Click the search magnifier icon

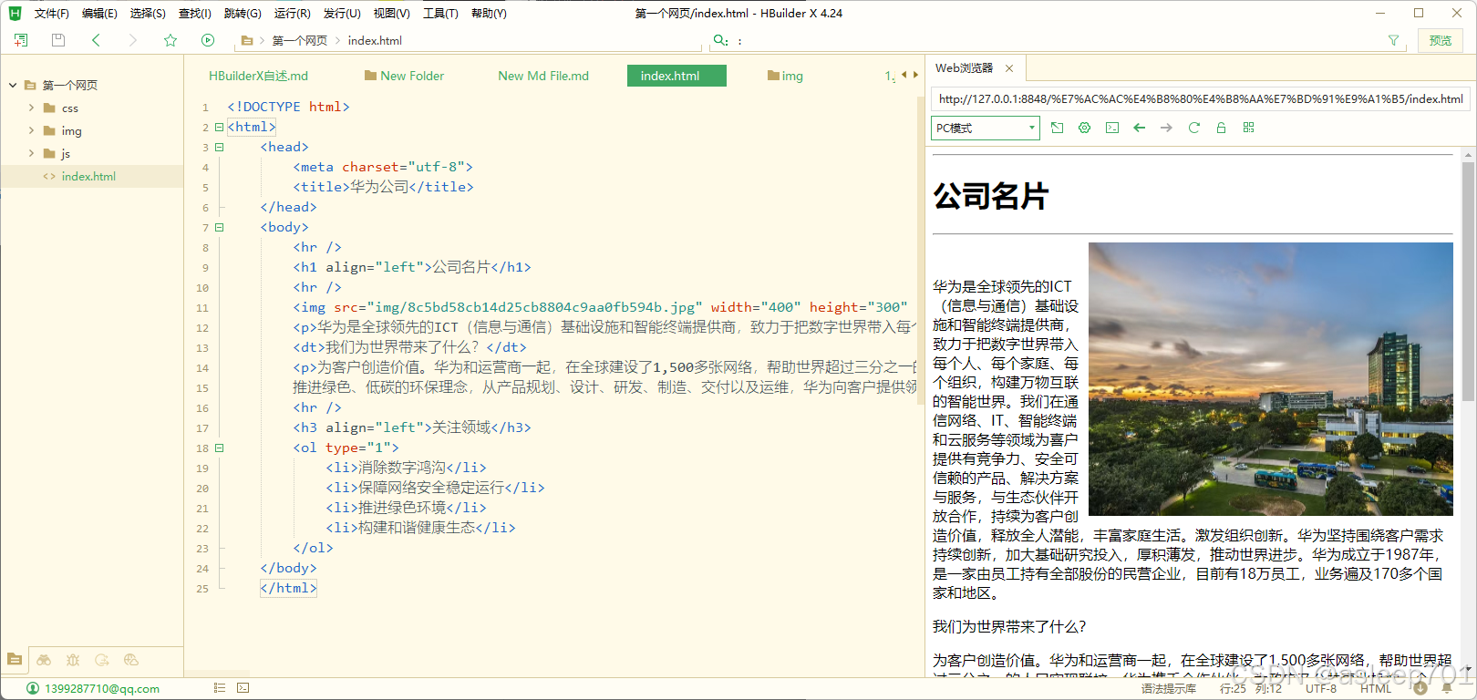(x=720, y=40)
